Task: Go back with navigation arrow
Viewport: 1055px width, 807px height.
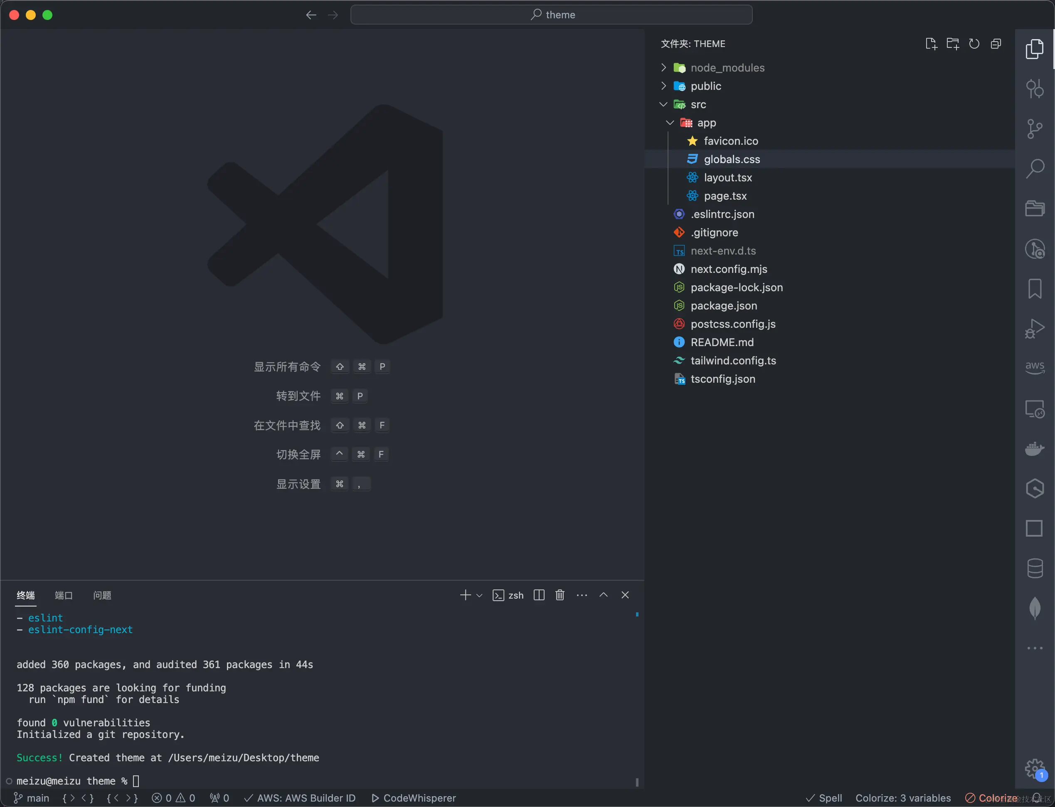Action: [x=311, y=15]
